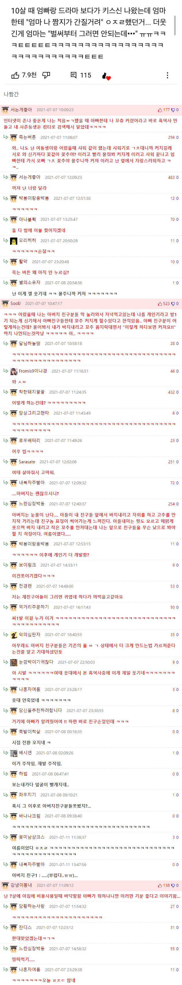
Task: Click the reply arrow beside 아나볼릭
Action: click(x=6, y=219)
